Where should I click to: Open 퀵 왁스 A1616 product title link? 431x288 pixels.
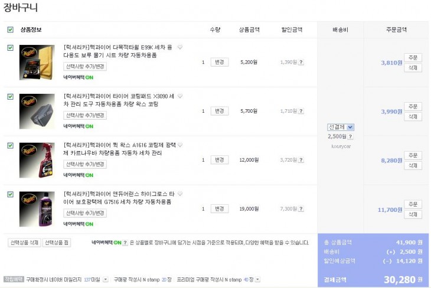pos(120,149)
